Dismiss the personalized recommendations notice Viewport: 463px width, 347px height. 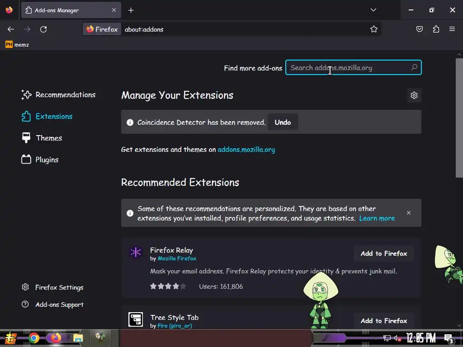(x=409, y=213)
